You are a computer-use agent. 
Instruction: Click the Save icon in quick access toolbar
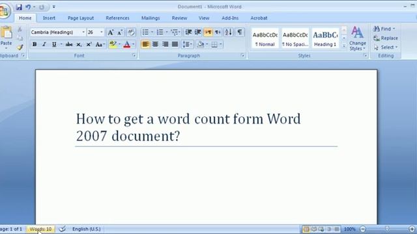point(19,7)
